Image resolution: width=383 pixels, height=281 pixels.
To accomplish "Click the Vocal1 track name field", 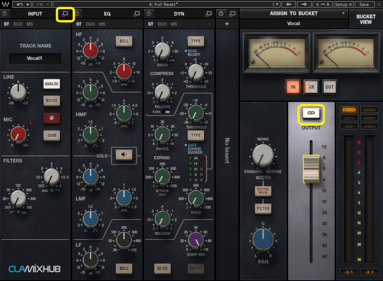I will (x=35, y=58).
